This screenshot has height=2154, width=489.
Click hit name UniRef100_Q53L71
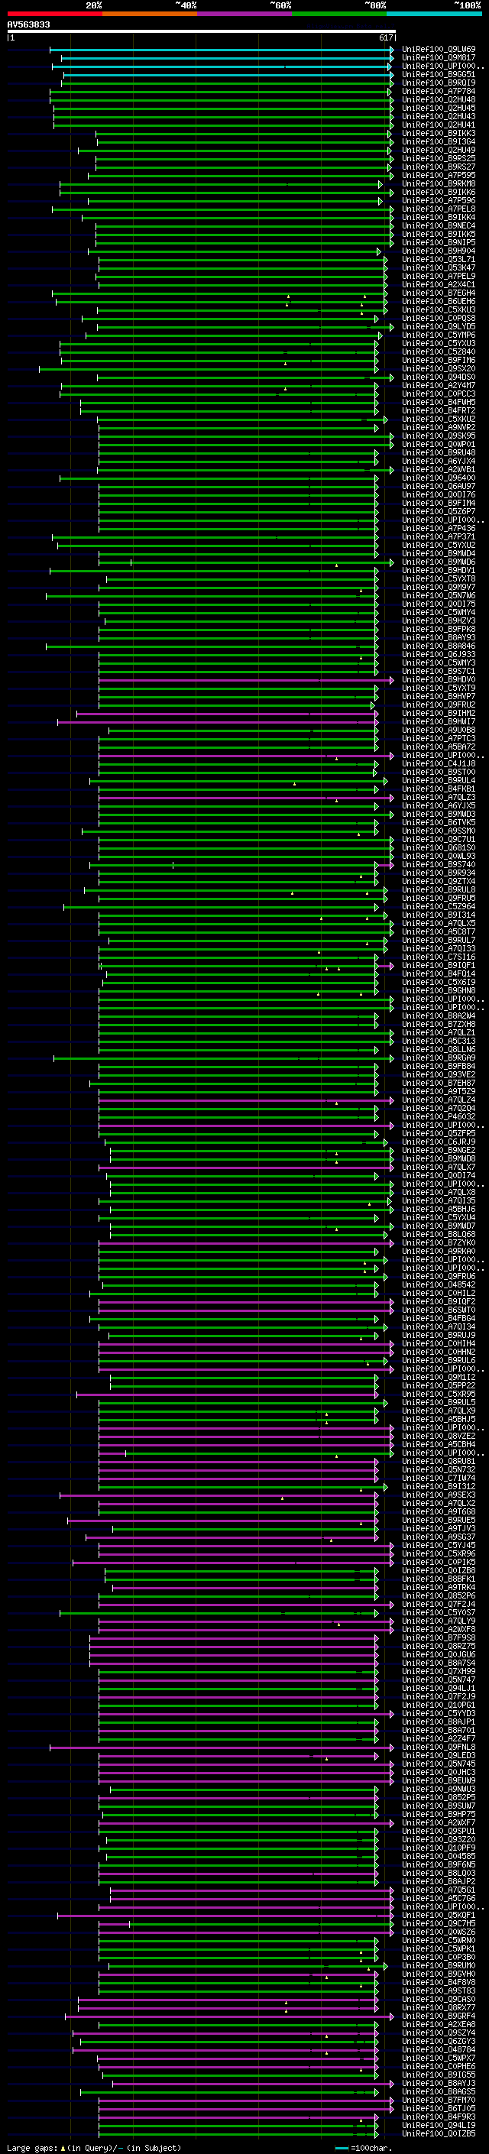(x=439, y=259)
